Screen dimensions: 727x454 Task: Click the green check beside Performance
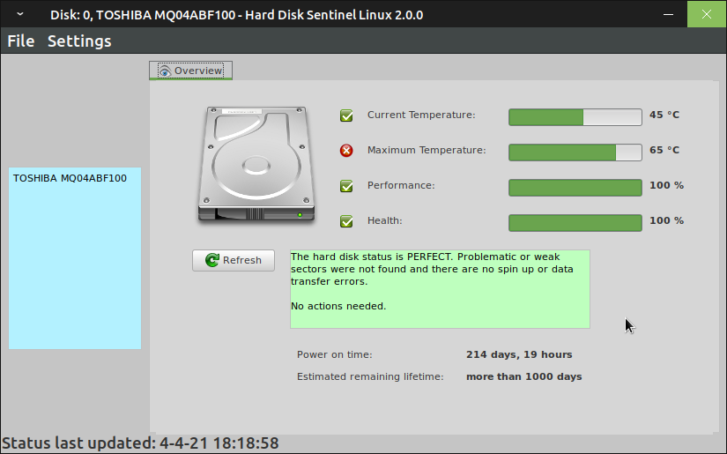[x=346, y=186]
